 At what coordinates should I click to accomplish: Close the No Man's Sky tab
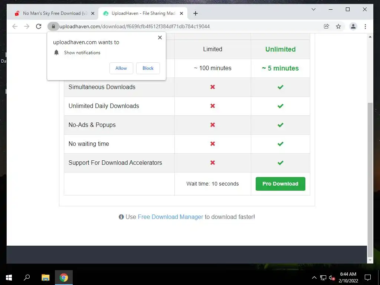coord(92,13)
